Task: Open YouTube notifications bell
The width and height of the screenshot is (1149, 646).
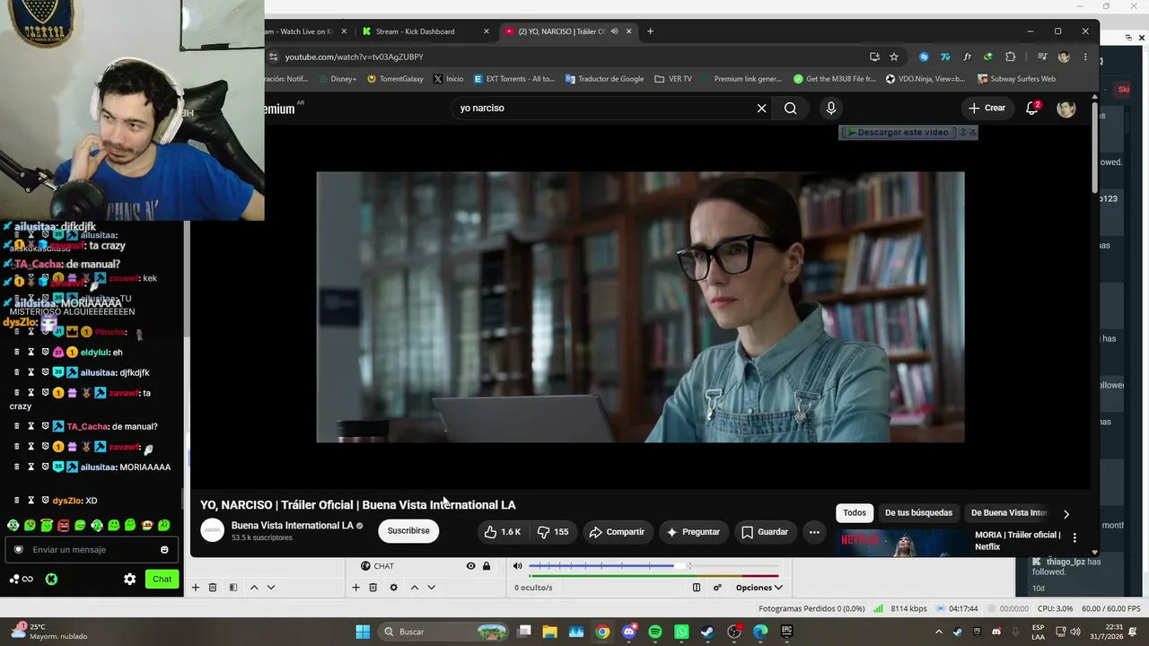Action: pyautogui.click(x=1032, y=109)
